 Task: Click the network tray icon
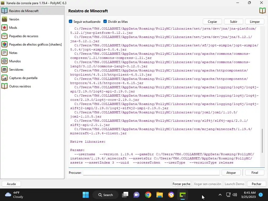point(228,195)
